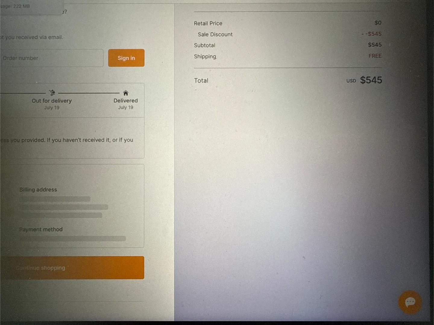Select the Delivered status label
Image resolution: width=434 pixels, height=325 pixels.
tap(126, 101)
